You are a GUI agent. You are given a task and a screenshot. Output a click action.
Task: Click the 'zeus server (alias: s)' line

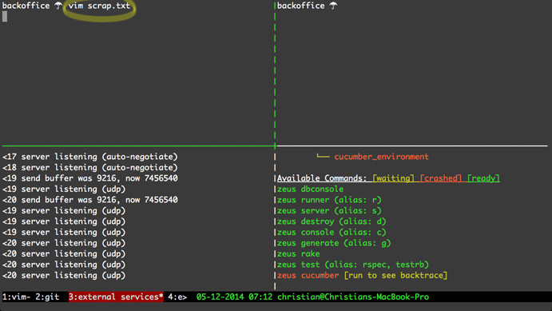click(x=329, y=210)
